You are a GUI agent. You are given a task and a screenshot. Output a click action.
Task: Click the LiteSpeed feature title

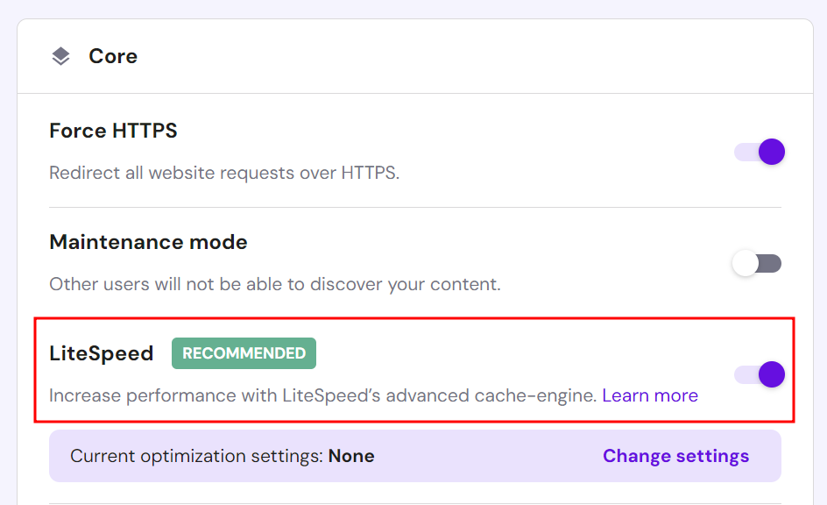pyautogui.click(x=101, y=353)
